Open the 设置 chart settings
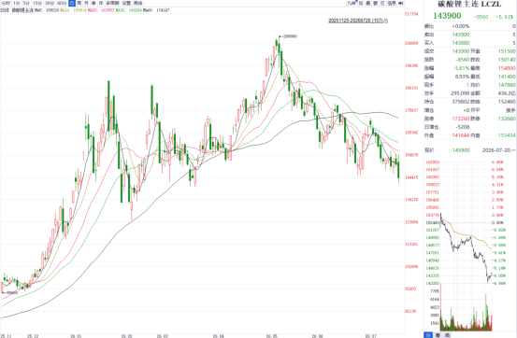517x338 pixels. tap(126, 3)
